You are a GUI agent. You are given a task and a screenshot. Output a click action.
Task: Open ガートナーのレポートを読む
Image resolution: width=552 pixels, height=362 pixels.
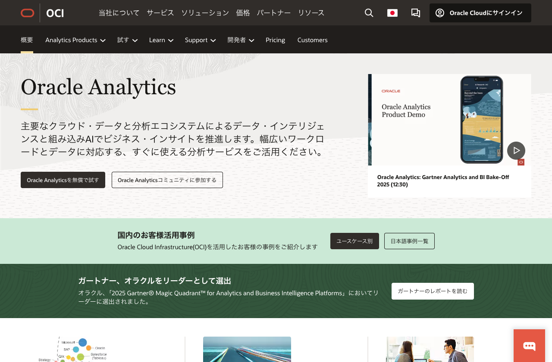[x=433, y=291]
